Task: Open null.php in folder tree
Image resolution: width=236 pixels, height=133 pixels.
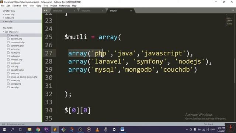Action: pyautogui.click(x=14, y=66)
